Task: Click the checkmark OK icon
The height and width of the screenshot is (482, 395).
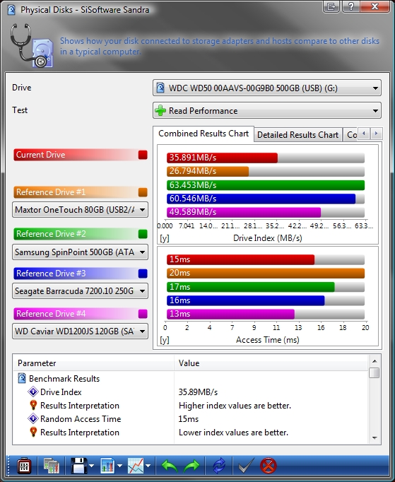Action: pyautogui.click(x=246, y=466)
